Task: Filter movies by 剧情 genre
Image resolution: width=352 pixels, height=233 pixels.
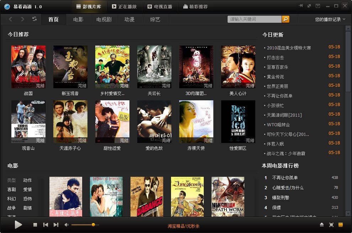Action: pos(27,208)
